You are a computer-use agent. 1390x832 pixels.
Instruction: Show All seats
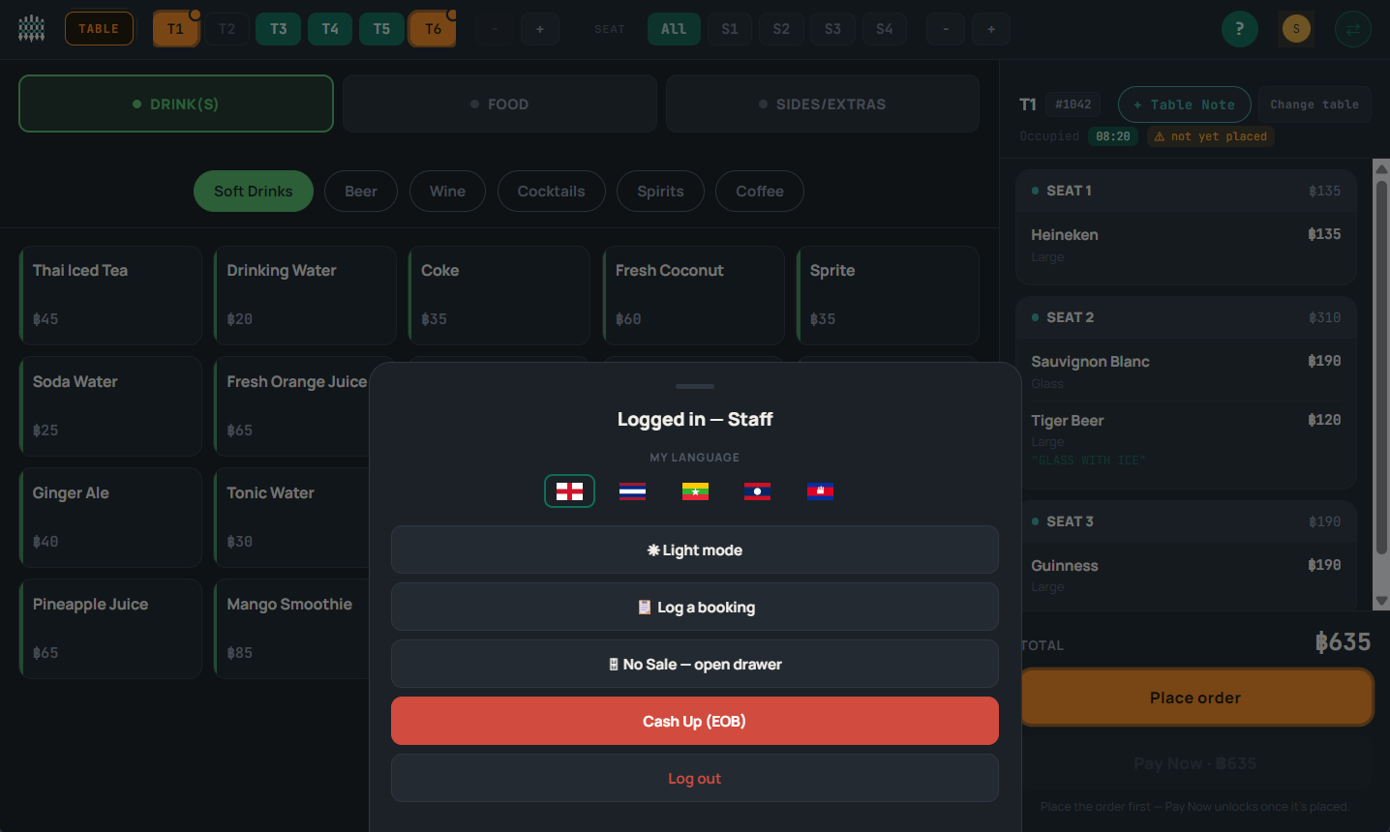674,29
